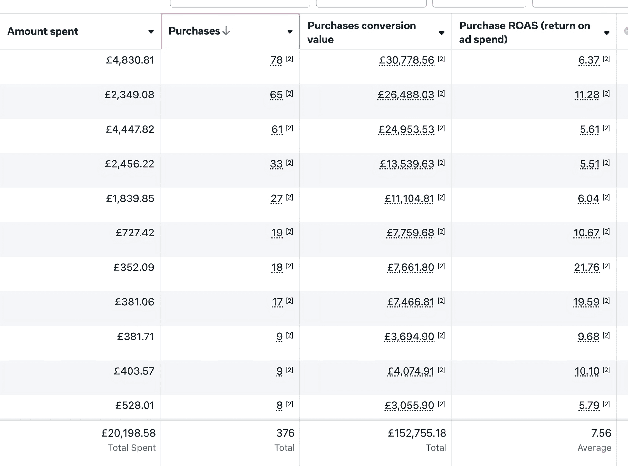
Task: Open the 11.28 ROAS value breakdown
Action: (587, 95)
